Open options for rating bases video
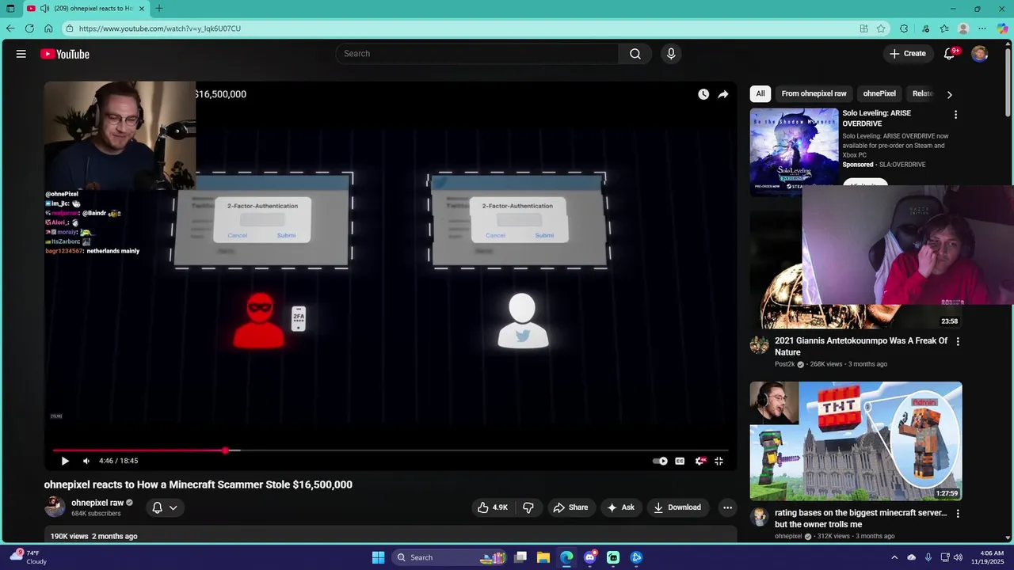Image resolution: width=1014 pixels, height=570 pixels. coord(958,514)
